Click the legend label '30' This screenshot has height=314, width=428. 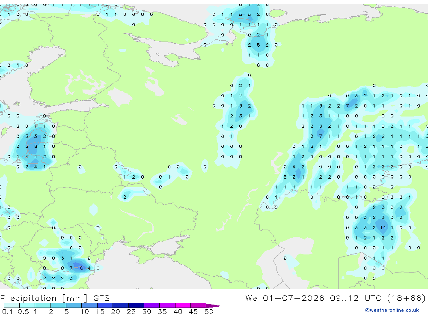(146, 311)
